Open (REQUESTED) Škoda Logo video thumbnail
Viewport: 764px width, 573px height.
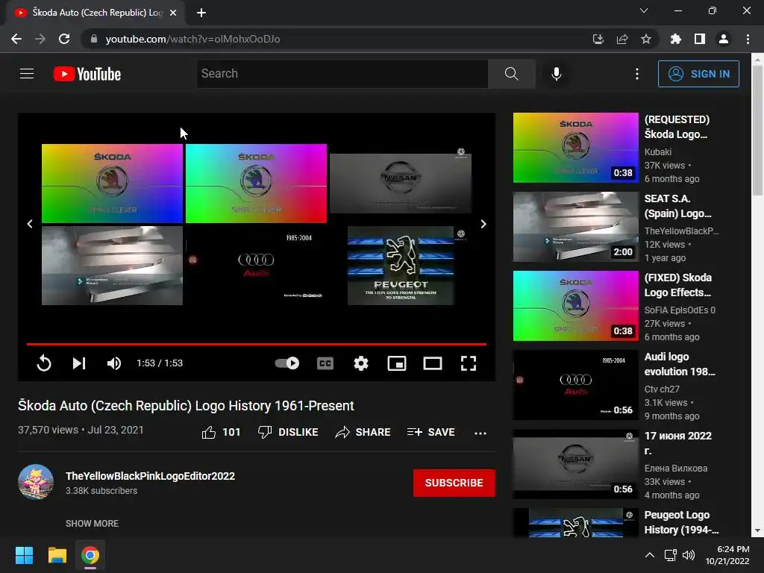point(576,148)
